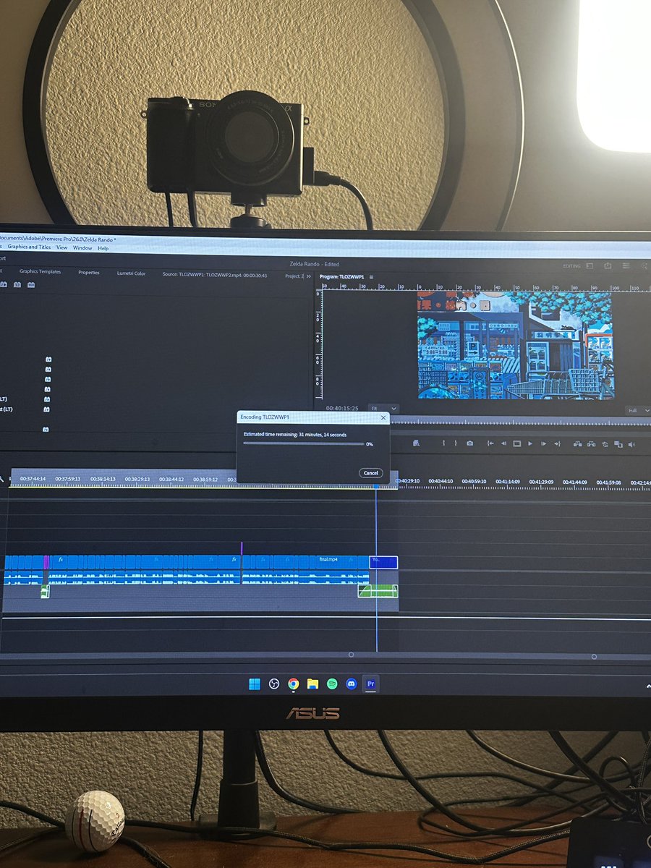Step forward one frame
Image resolution: width=651 pixels, height=868 pixels.
click(x=543, y=443)
